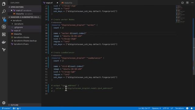
Task: Click line number 46 in gutter
Action: pos(46,58)
